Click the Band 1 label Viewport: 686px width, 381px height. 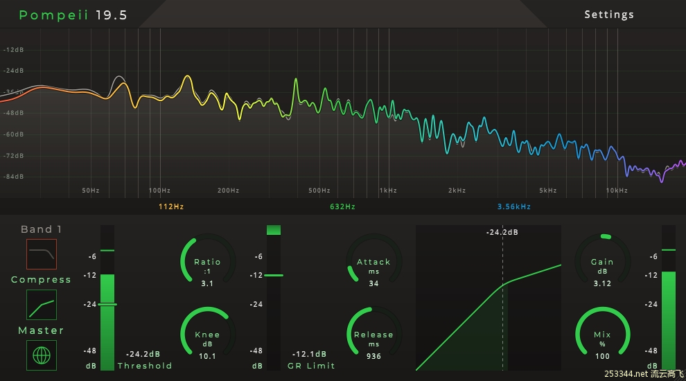(41, 229)
